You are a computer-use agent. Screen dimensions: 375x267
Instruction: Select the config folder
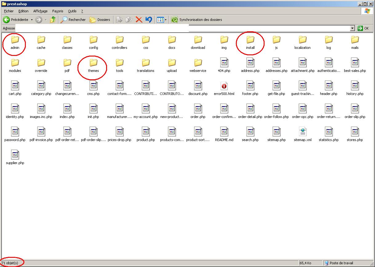pos(94,42)
